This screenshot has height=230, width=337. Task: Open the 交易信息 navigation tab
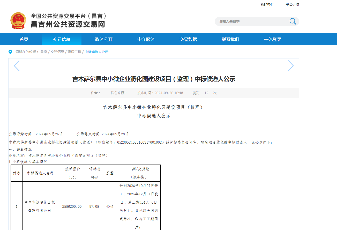(62, 39)
